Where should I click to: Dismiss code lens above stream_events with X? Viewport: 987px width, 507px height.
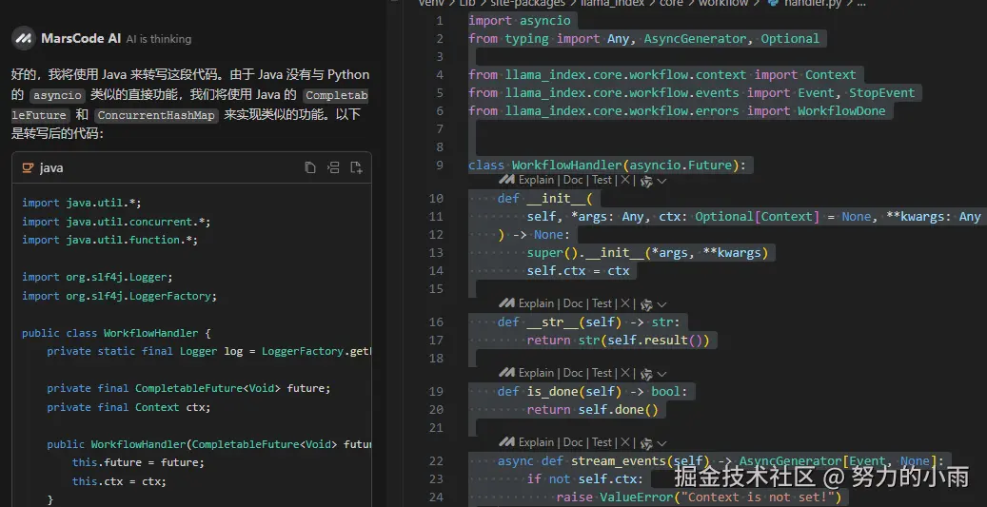click(x=624, y=442)
